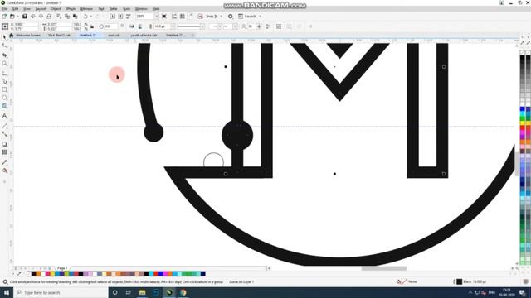Viewport: 531px width, 298px height.
Task: Click the new document plus tab button
Action: tap(192, 35)
